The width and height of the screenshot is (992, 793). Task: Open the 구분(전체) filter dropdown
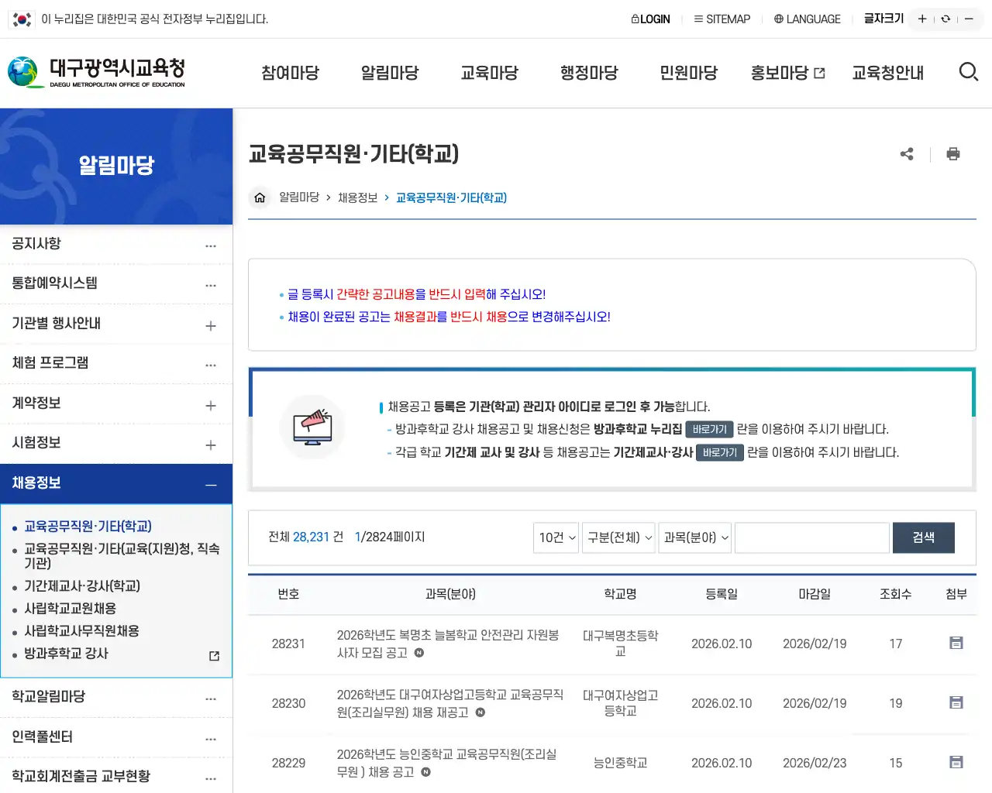(618, 537)
